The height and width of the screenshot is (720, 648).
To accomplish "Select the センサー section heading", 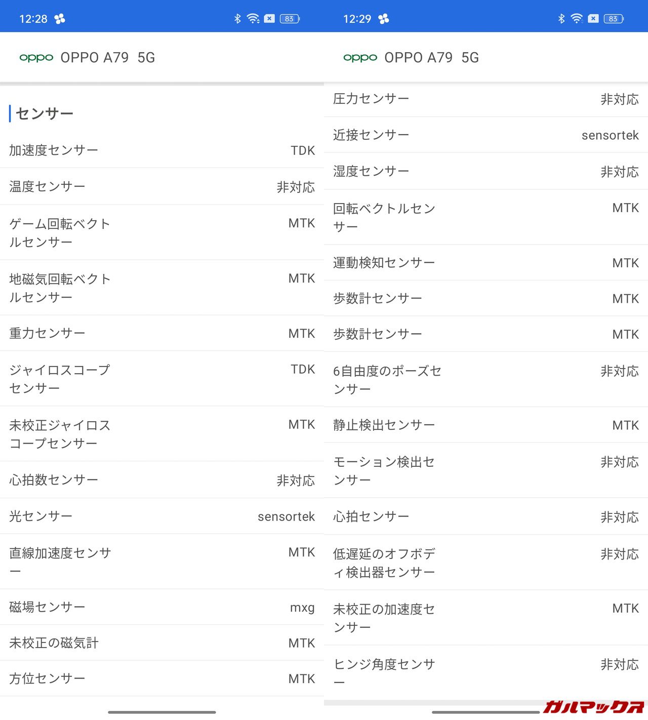I will (45, 113).
